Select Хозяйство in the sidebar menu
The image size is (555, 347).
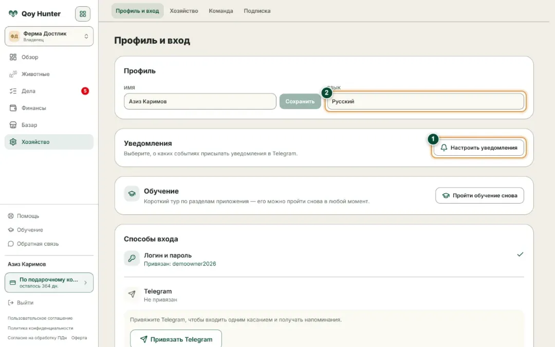(49, 142)
